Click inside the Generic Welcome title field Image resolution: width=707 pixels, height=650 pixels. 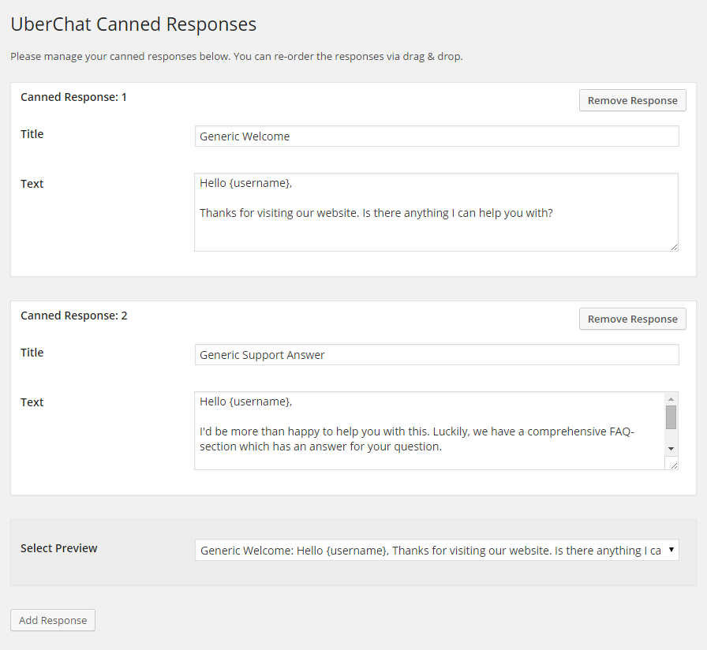click(x=436, y=136)
